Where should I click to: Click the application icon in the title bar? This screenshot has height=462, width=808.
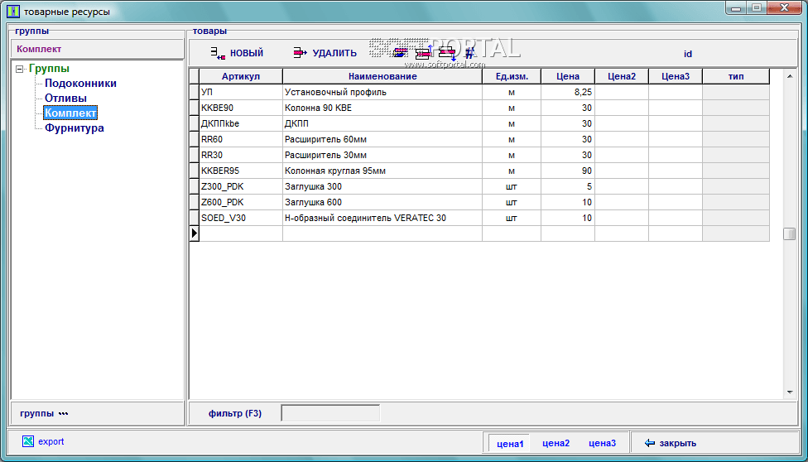coord(13,10)
